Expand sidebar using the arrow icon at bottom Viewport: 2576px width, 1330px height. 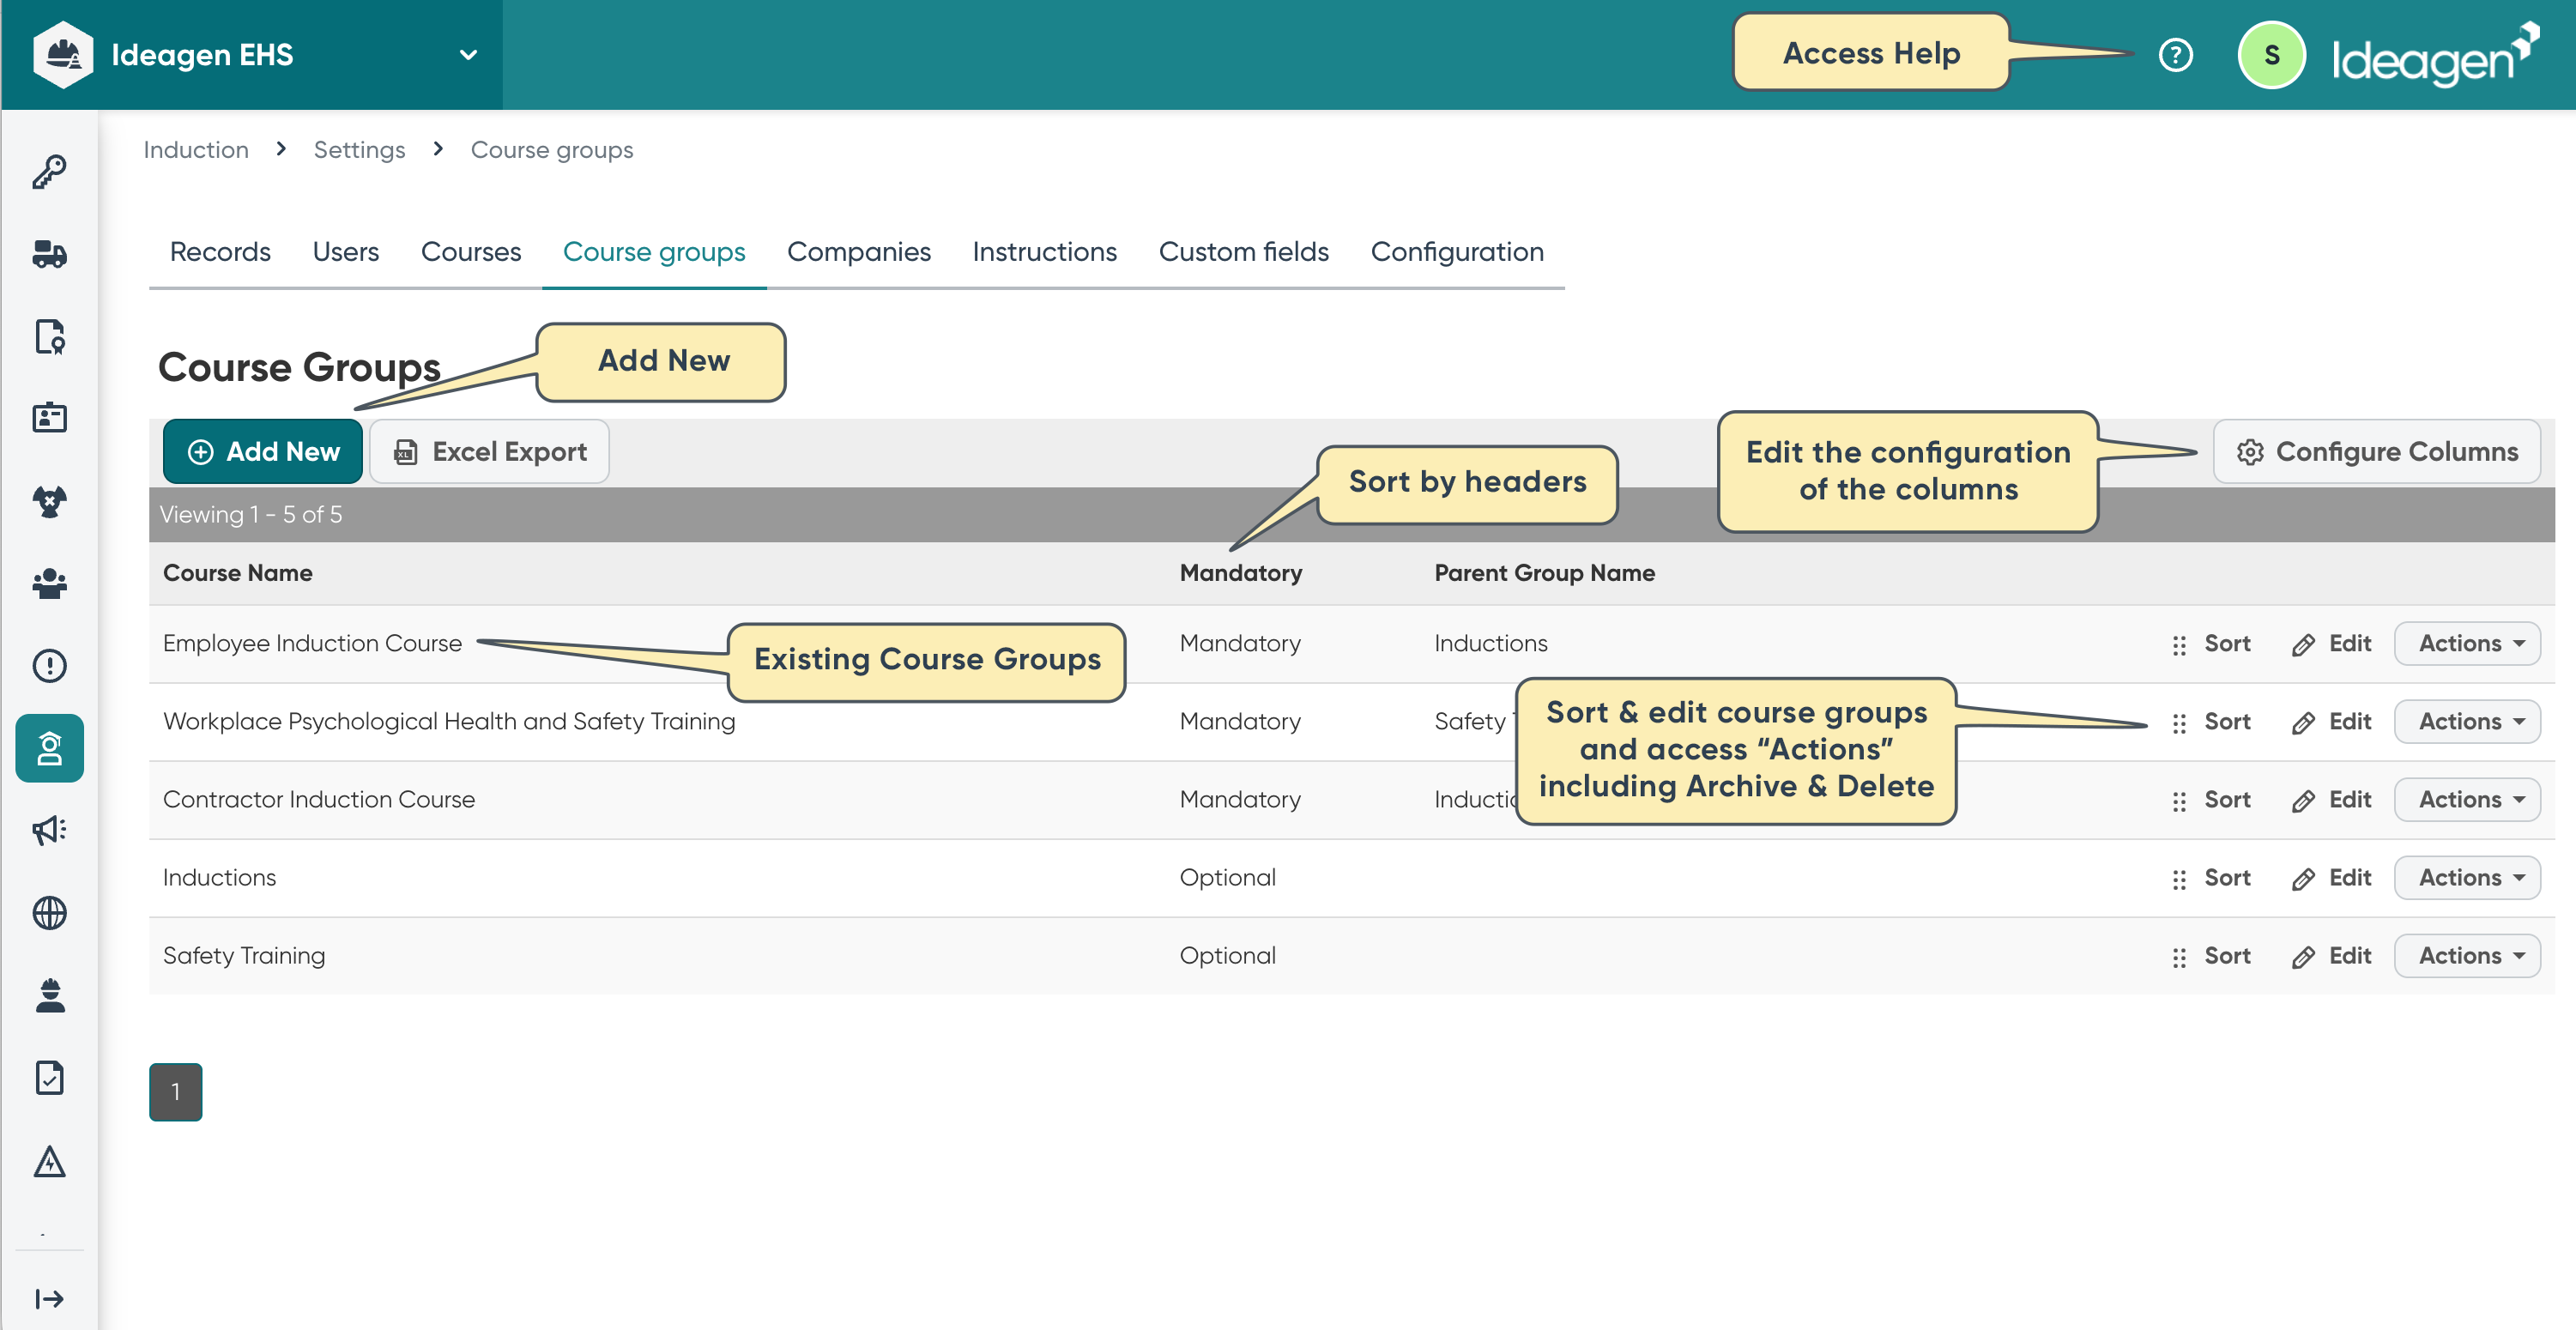click(49, 1298)
